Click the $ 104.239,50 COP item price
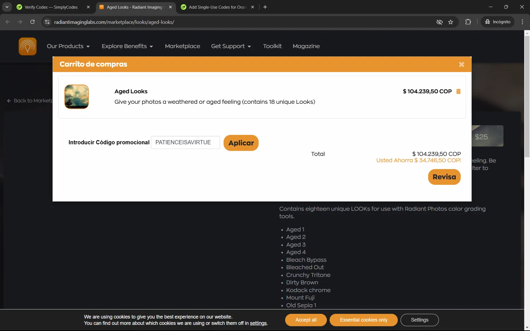Viewport: 530px width, 331px height. click(x=427, y=91)
